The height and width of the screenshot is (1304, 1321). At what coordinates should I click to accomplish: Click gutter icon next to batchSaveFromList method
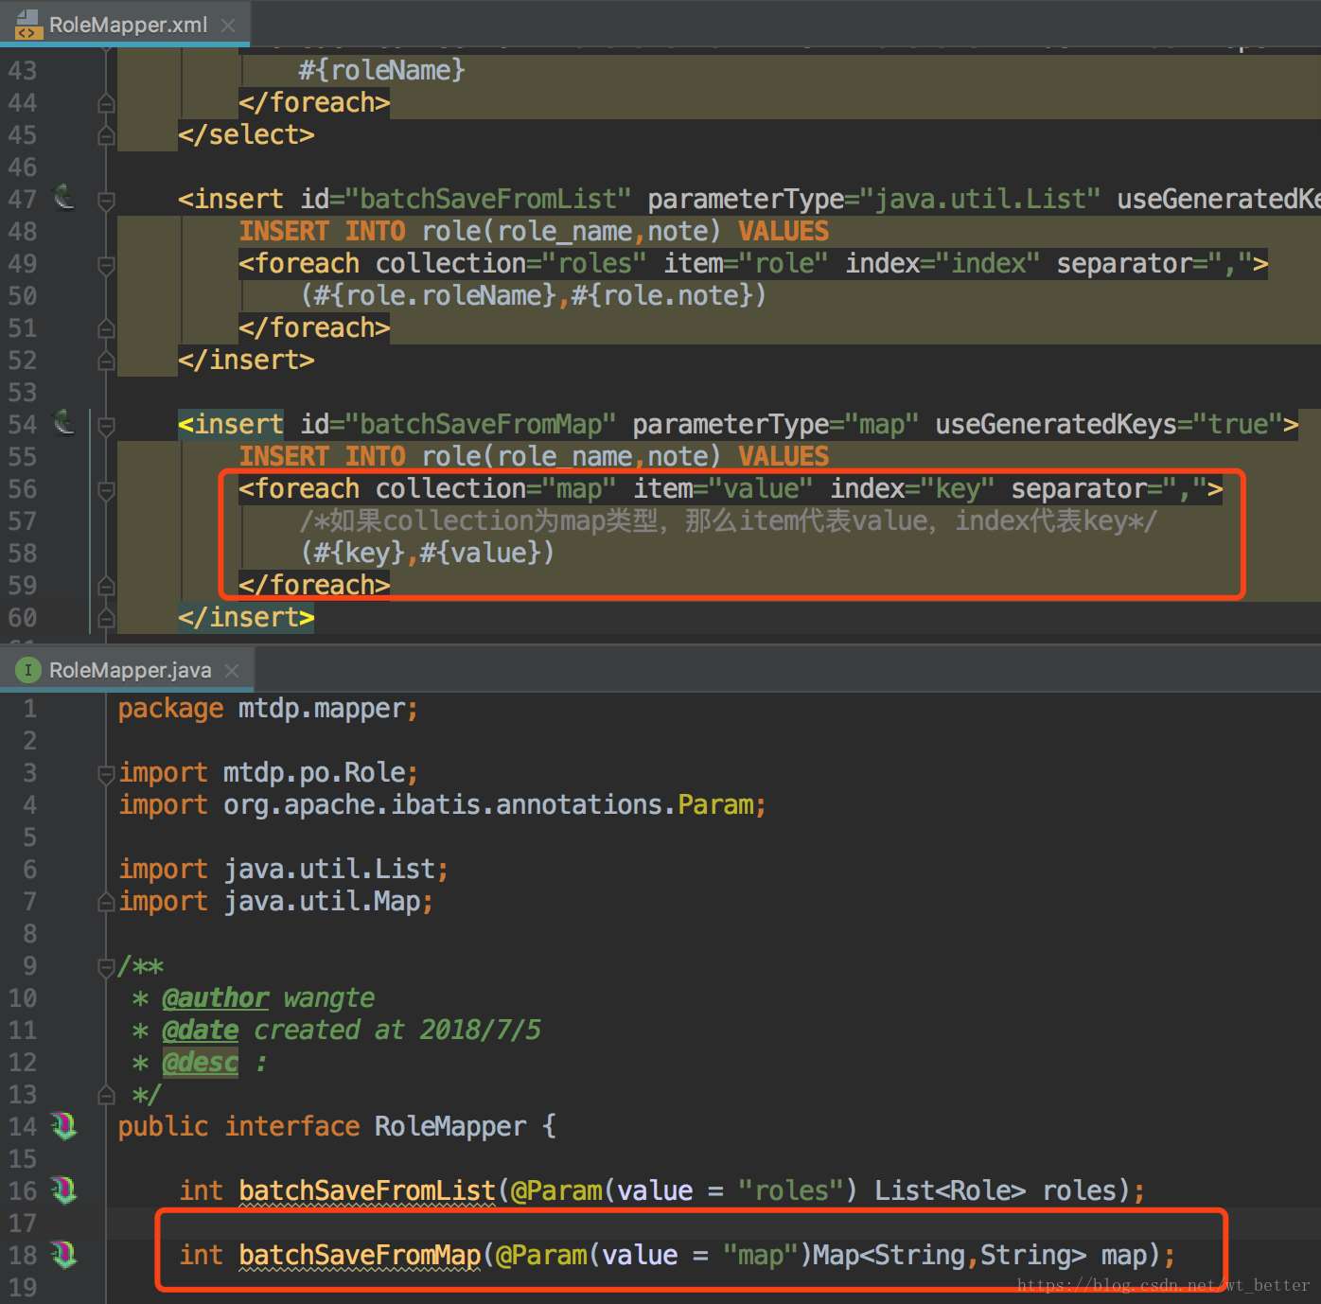[63, 1190]
